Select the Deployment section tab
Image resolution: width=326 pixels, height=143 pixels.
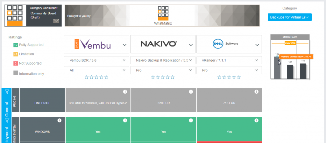[x=7, y=134]
